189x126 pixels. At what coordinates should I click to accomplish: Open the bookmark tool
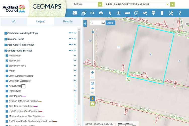(162, 13)
